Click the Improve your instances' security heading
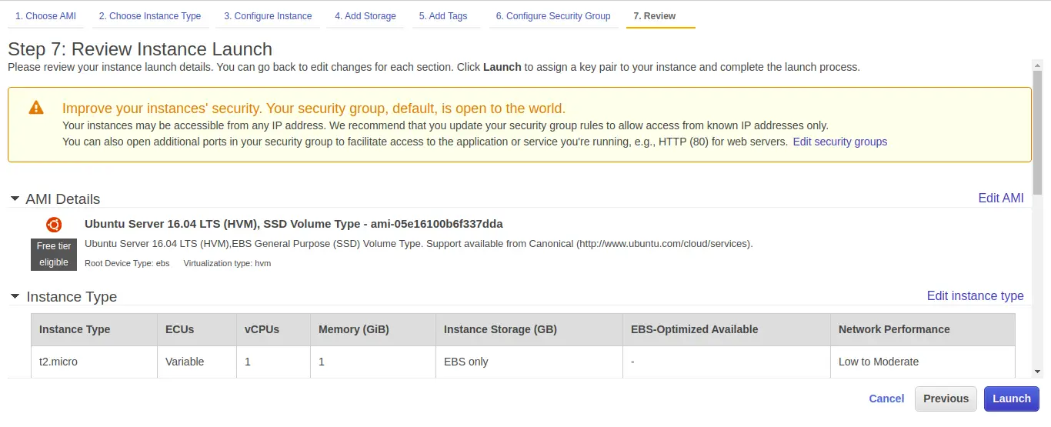Screen dimensions: 1051x427 pyautogui.click(x=314, y=108)
